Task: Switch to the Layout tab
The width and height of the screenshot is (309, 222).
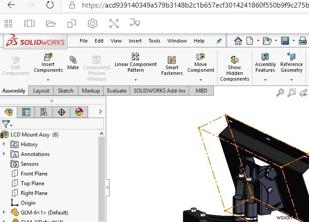Action: pyautogui.click(x=41, y=91)
